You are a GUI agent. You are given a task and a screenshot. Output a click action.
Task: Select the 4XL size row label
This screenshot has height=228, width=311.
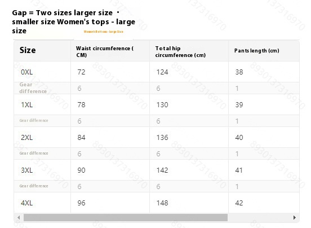click(27, 203)
